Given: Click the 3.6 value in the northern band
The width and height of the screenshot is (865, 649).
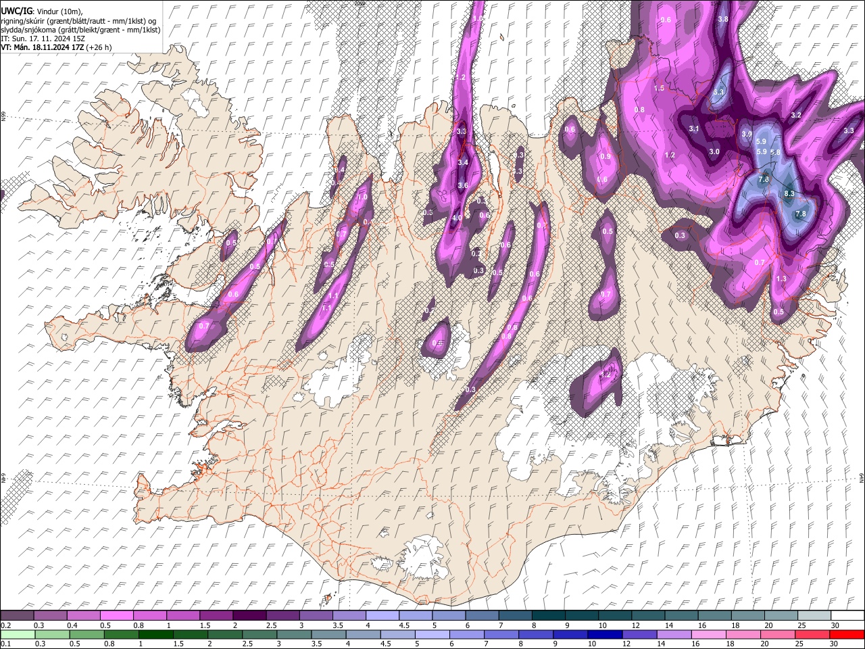Looking at the screenshot, I should pos(463,186).
